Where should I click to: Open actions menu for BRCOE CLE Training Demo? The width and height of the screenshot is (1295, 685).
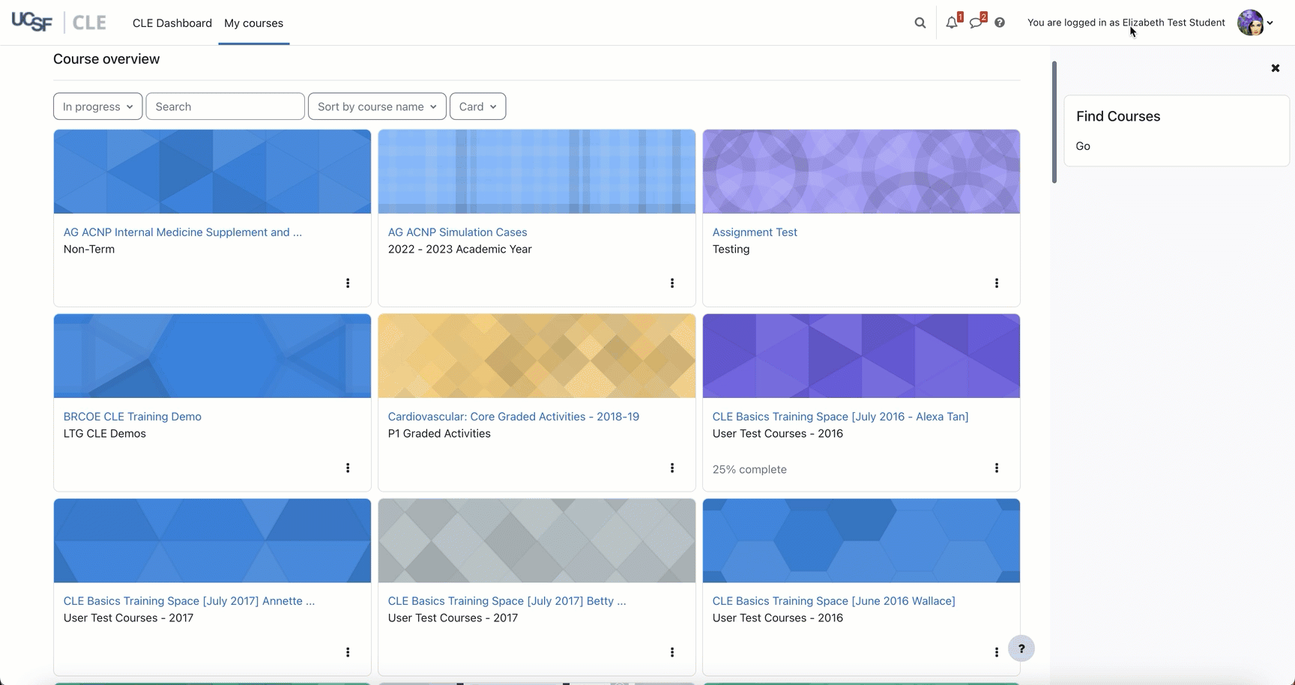348,468
